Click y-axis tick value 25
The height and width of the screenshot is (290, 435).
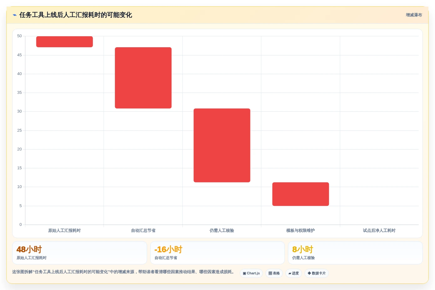(x=19, y=130)
